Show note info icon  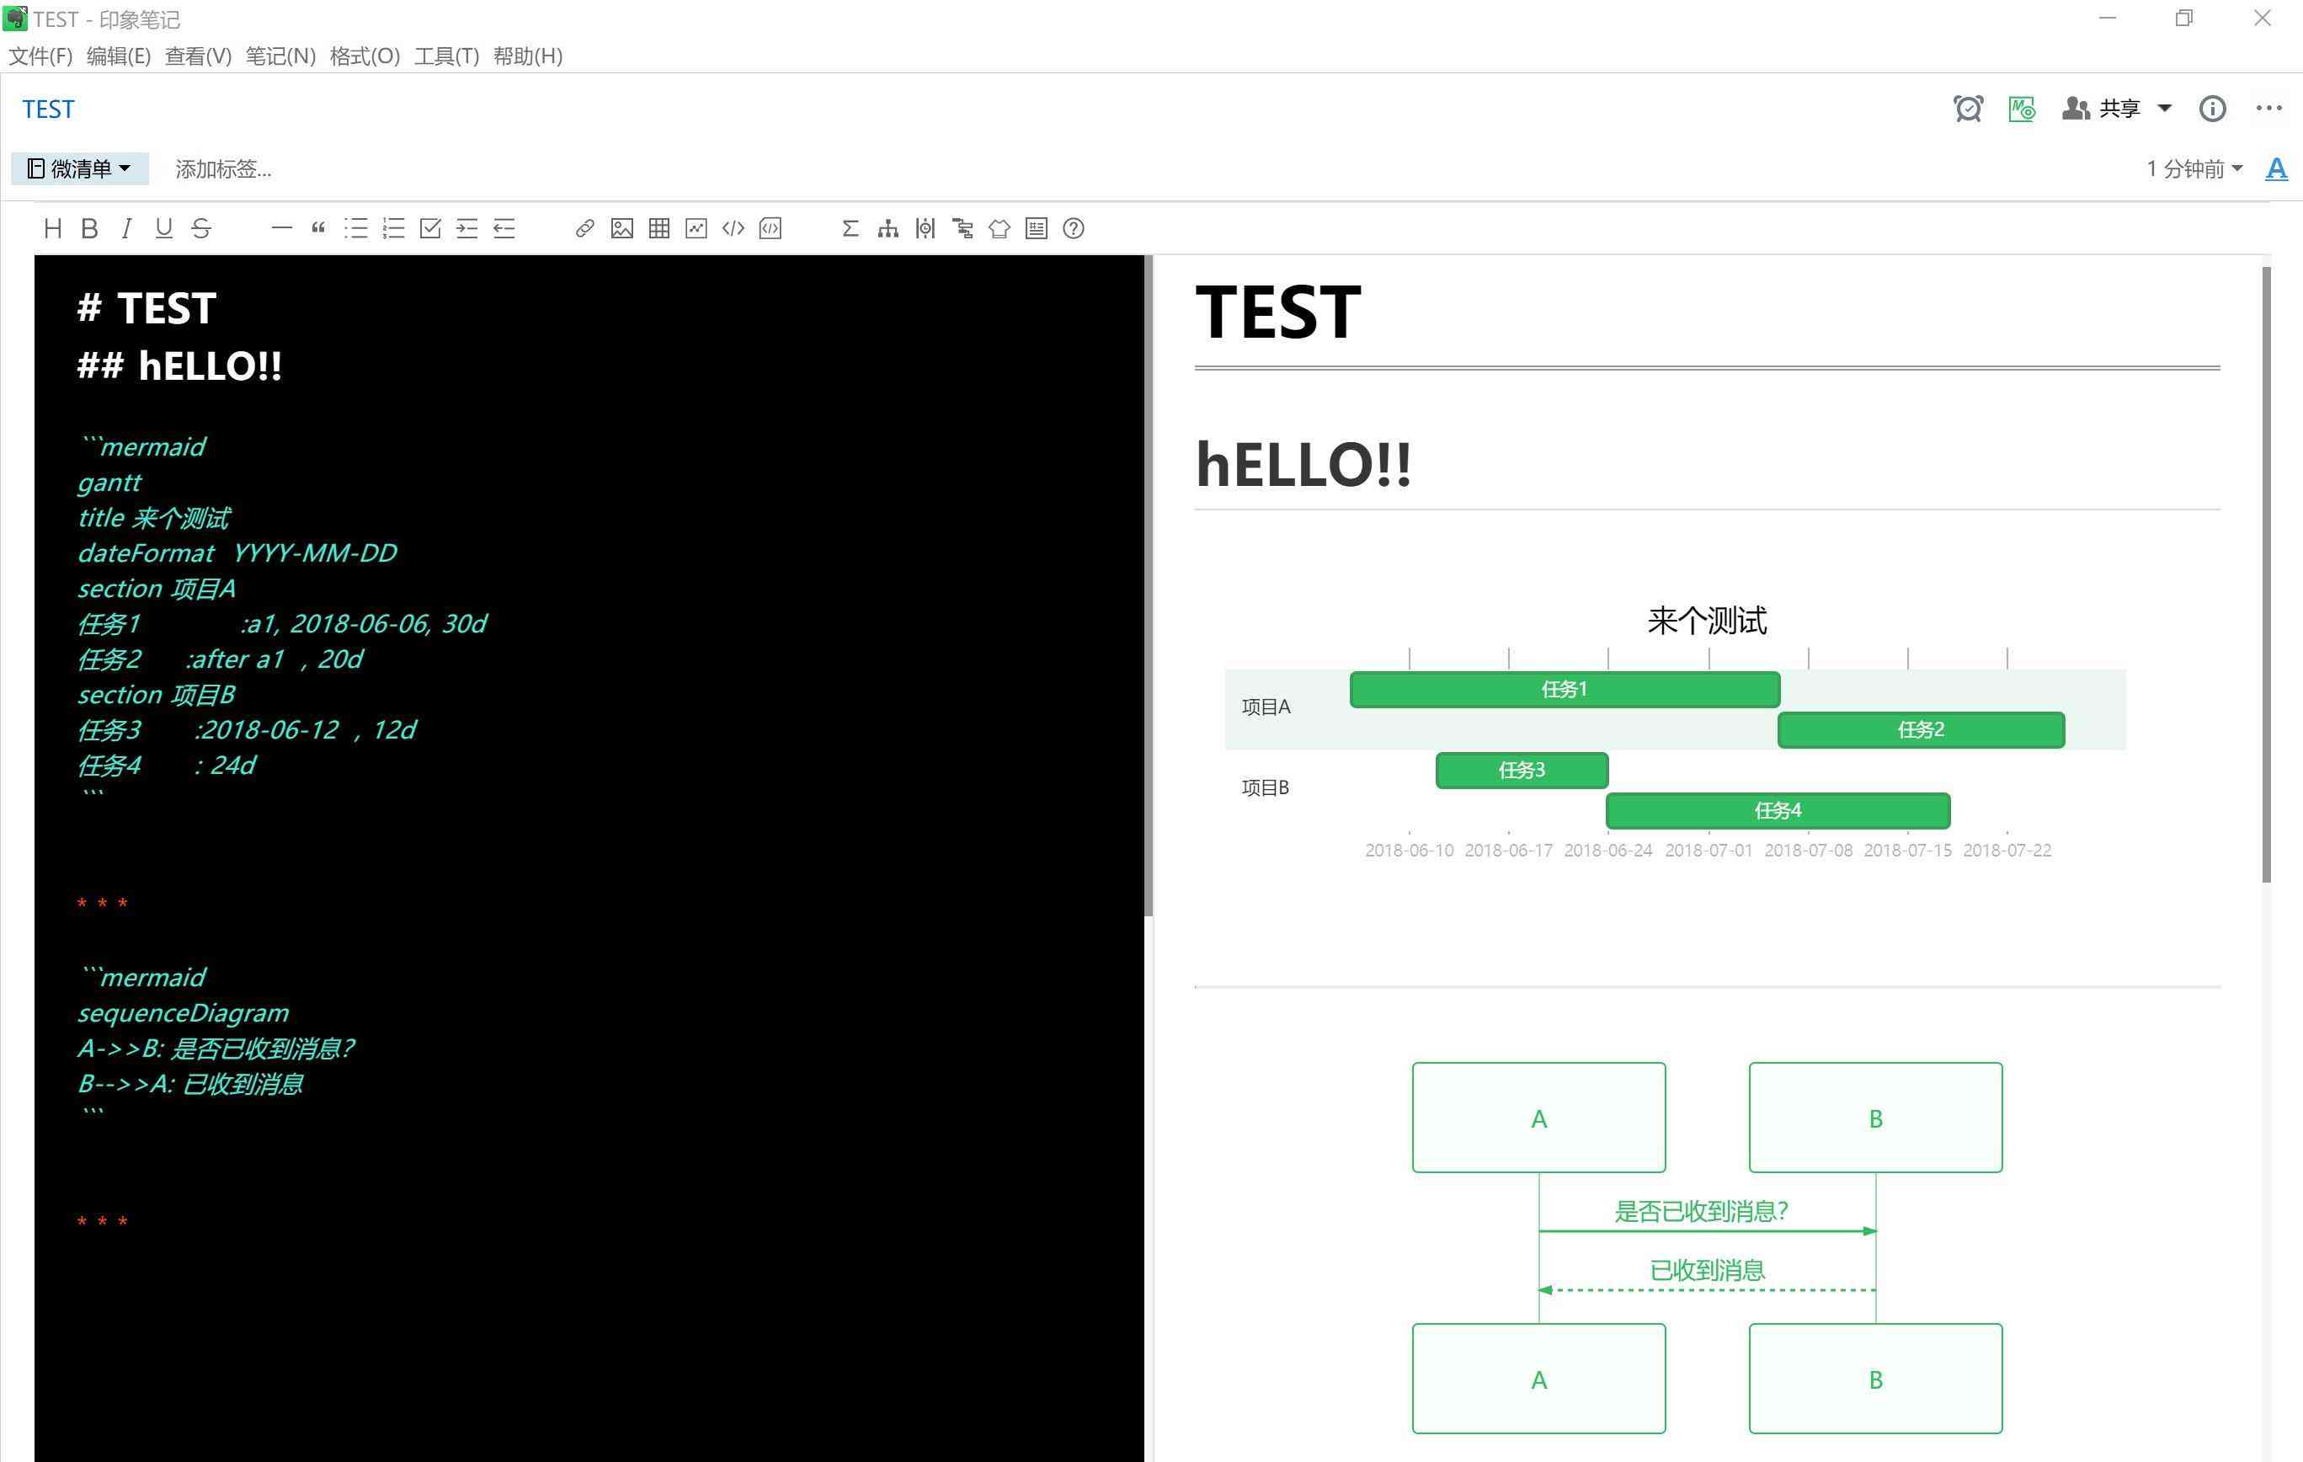coord(2212,109)
